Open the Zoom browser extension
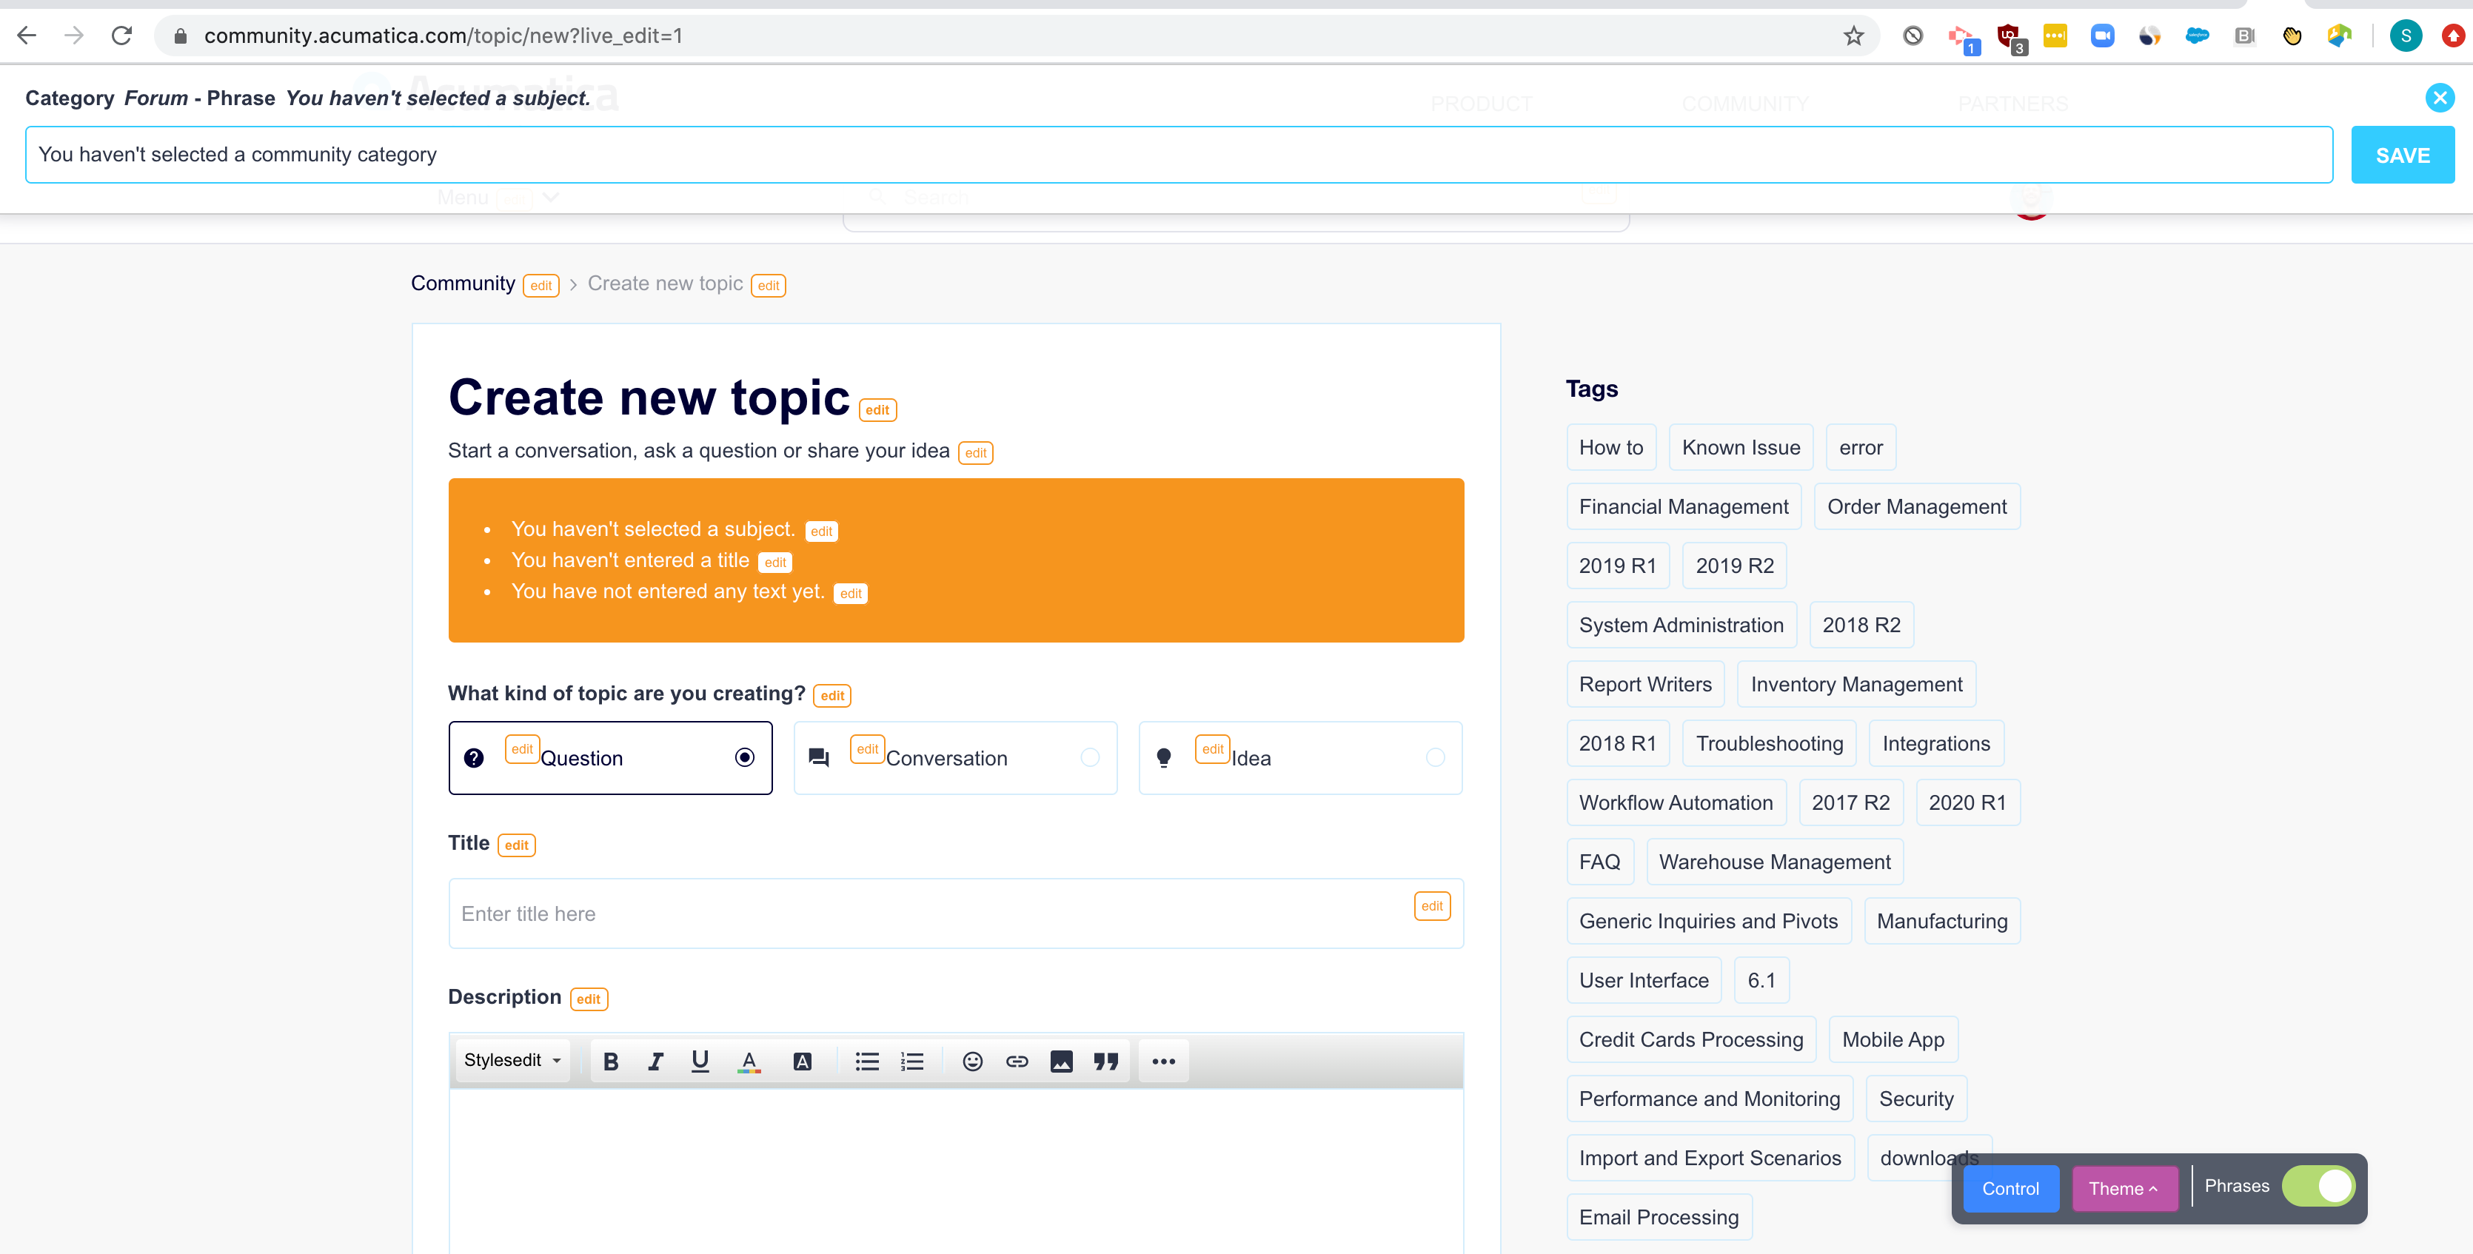Image resolution: width=2473 pixels, height=1254 pixels. point(2101,36)
